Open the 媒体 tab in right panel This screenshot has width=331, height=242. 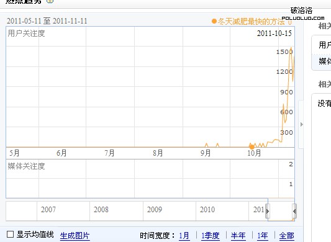pos(321,61)
